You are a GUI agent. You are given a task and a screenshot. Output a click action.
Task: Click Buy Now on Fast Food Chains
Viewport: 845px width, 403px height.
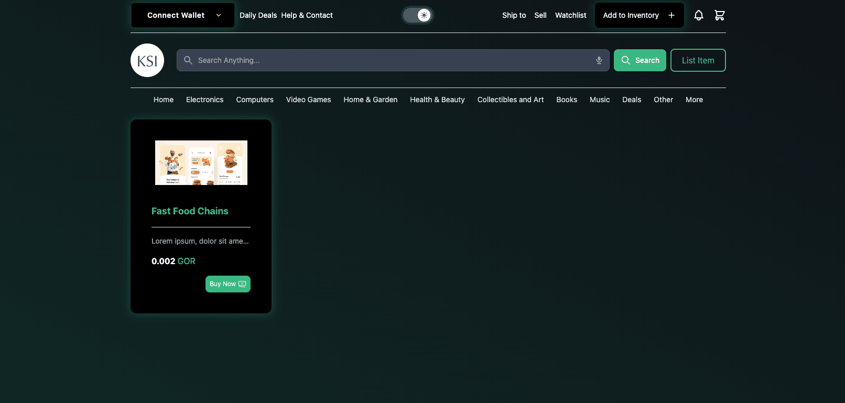227,284
